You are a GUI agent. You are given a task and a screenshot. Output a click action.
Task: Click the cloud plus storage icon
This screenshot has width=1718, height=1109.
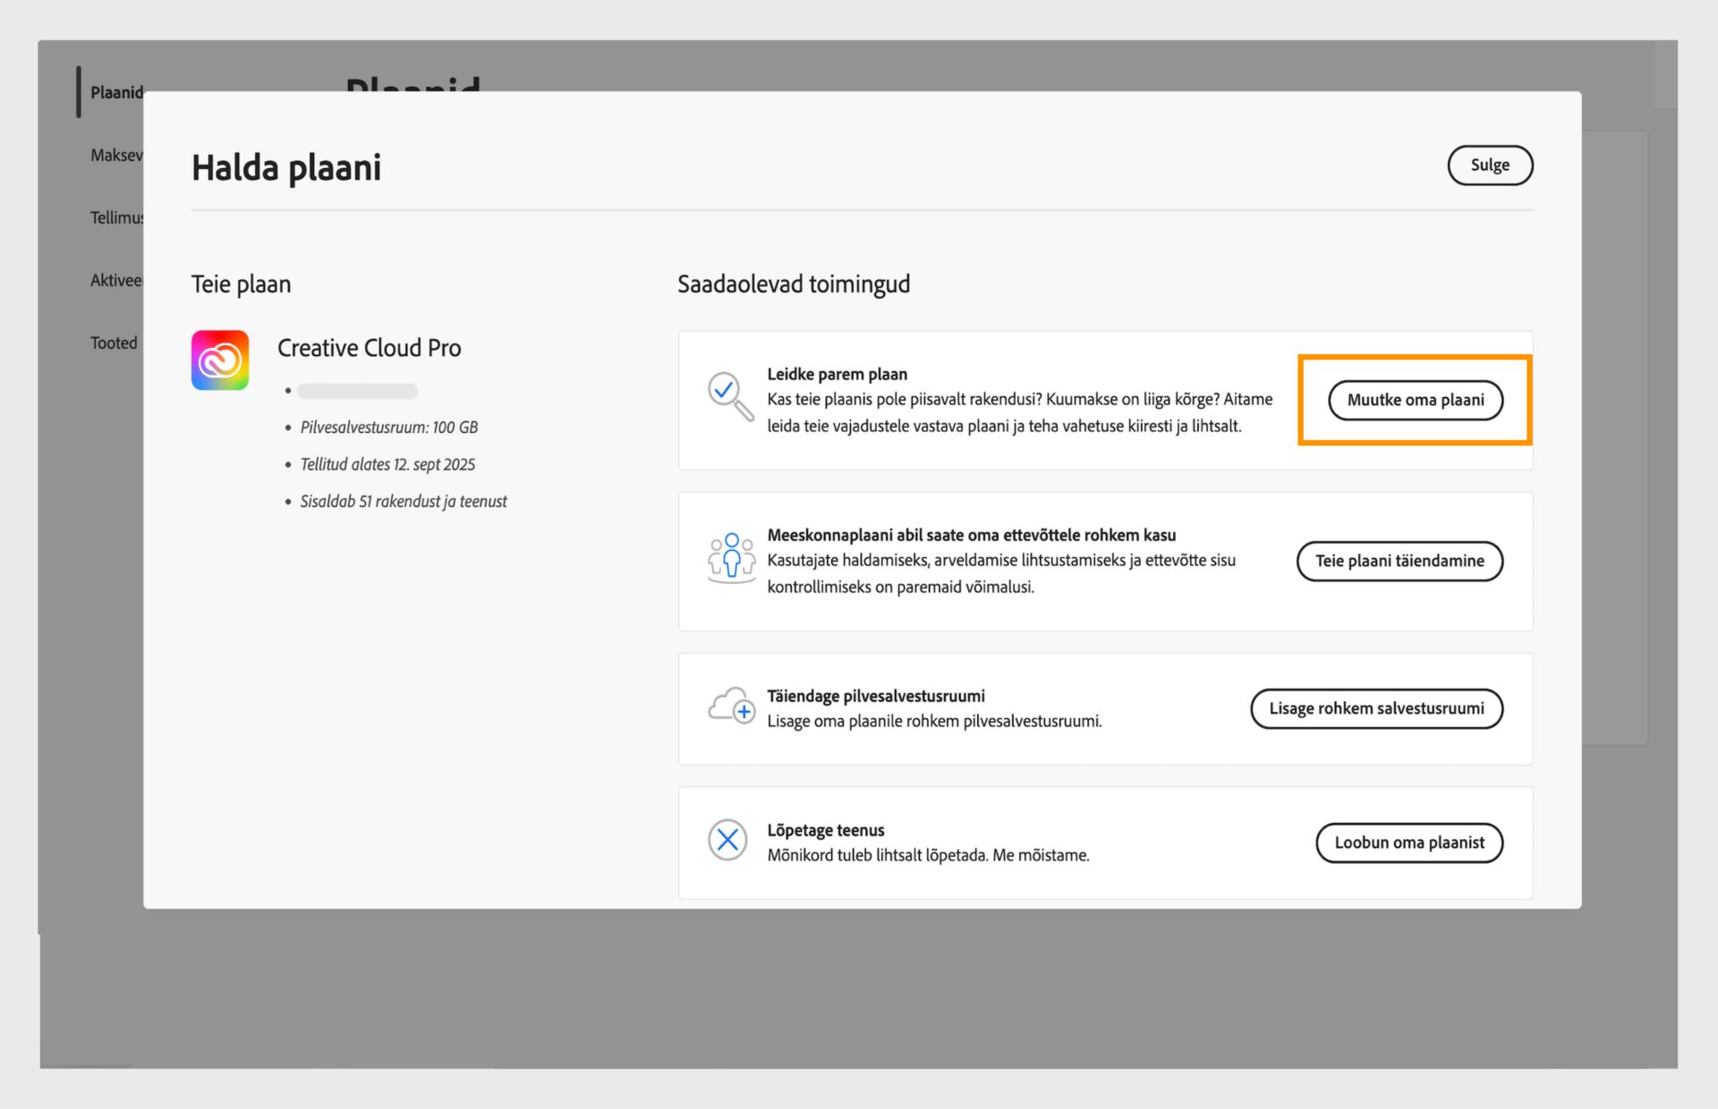731,707
